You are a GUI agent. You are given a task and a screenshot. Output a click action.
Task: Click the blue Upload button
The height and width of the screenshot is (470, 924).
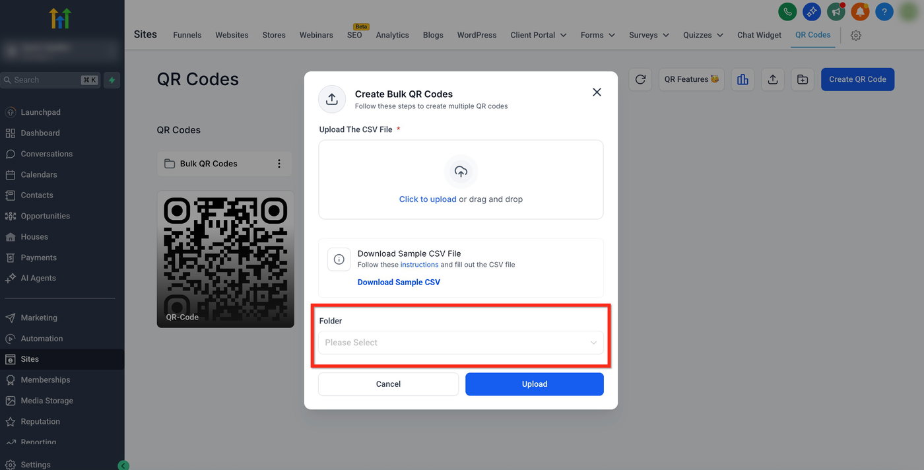point(534,384)
